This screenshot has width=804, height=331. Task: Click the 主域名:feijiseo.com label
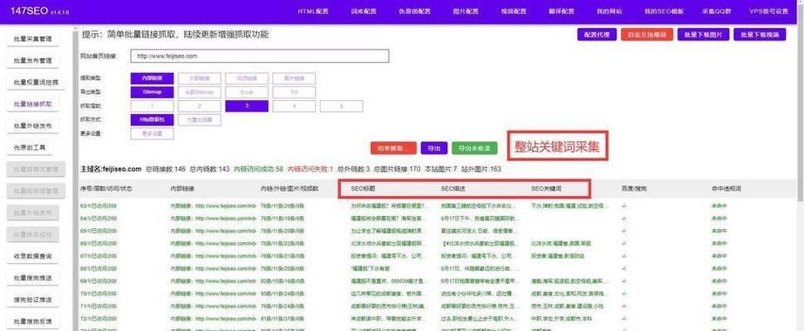111,169
